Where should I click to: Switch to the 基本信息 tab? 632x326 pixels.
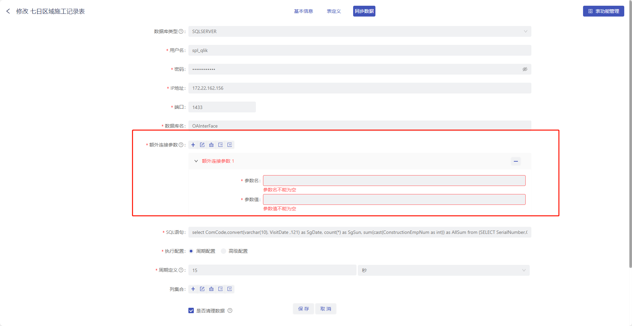point(304,11)
